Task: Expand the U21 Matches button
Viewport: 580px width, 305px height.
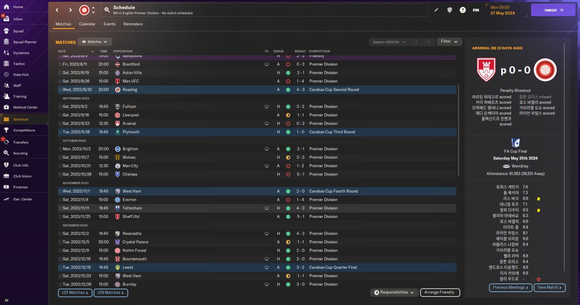Action: [75, 293]
